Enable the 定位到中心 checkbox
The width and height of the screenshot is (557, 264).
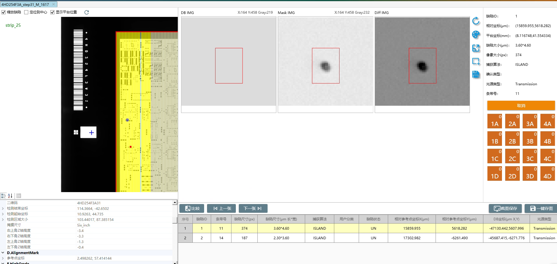(26, 12)
